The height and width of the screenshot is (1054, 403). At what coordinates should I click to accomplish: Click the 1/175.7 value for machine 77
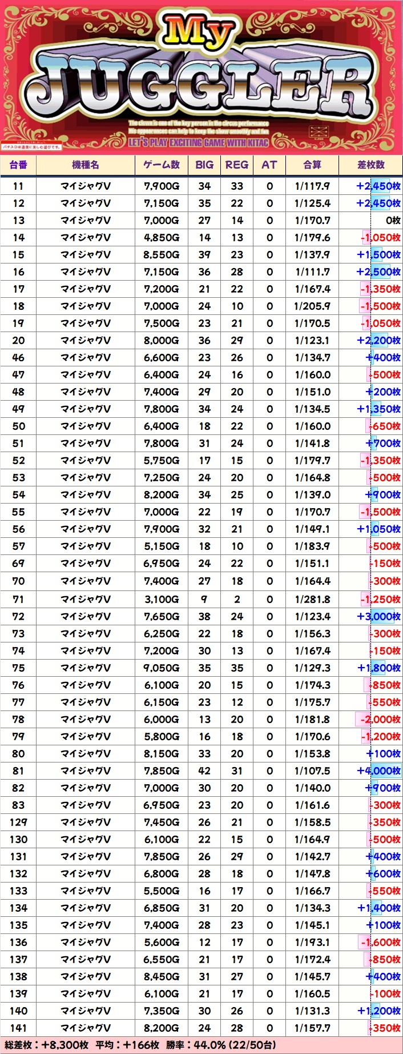(x=312, y=702)
